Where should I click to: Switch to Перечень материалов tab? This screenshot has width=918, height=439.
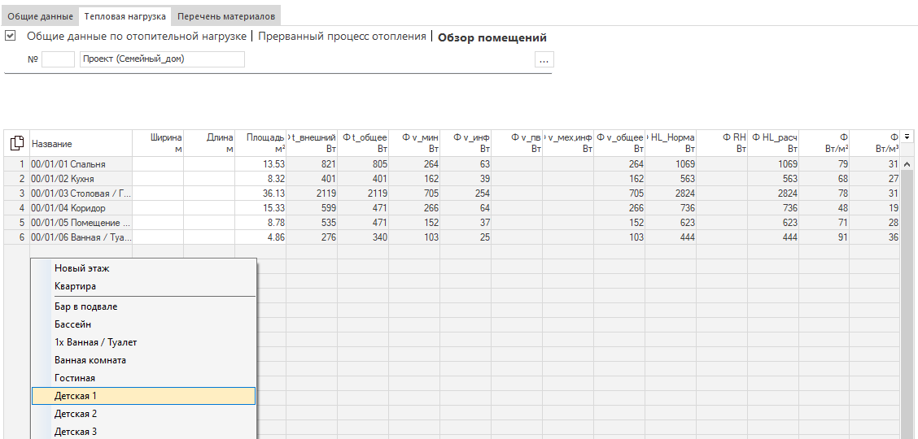(x=226, y=15)
